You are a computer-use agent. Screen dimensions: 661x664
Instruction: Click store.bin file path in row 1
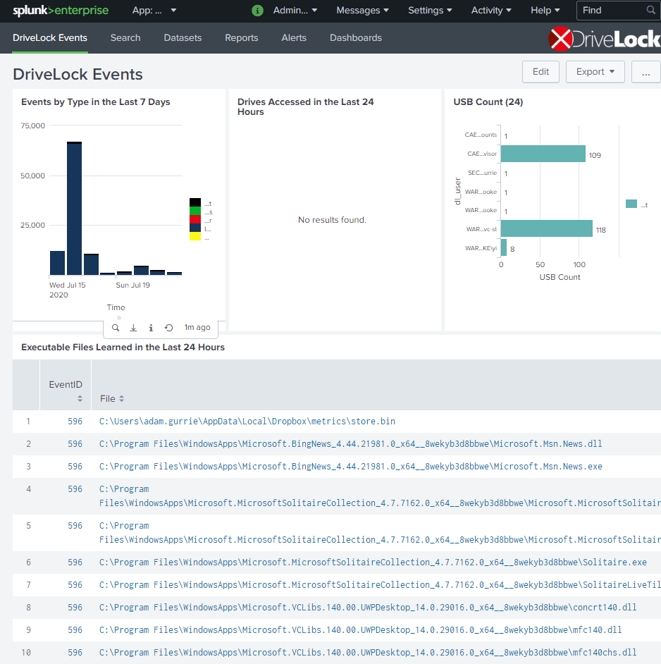pos(247,422)
